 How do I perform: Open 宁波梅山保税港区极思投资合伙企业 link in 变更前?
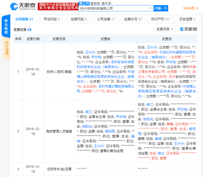tap(105, 77)
